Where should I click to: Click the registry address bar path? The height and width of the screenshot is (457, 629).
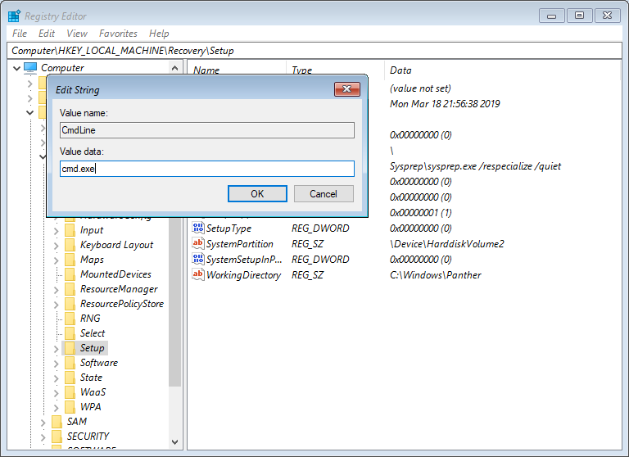(314, 51)
